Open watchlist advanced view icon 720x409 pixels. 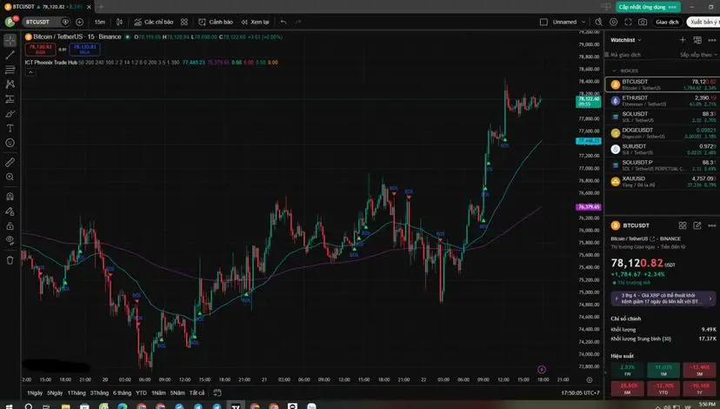pos(697,40)
